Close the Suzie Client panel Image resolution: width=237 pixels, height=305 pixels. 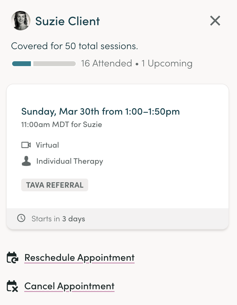coord(215,21)
